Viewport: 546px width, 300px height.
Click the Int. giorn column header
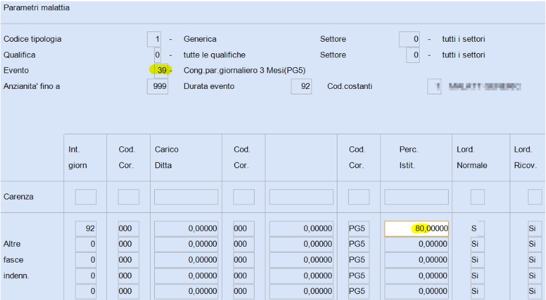point(77,157)
